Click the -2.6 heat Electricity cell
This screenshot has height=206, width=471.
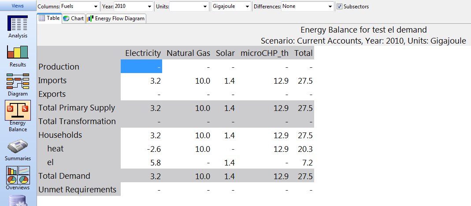[141, 149]
